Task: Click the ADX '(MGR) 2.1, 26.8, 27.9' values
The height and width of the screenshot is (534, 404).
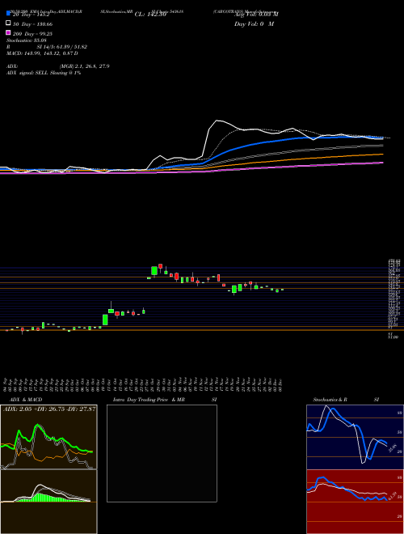Action: (84, 66)
